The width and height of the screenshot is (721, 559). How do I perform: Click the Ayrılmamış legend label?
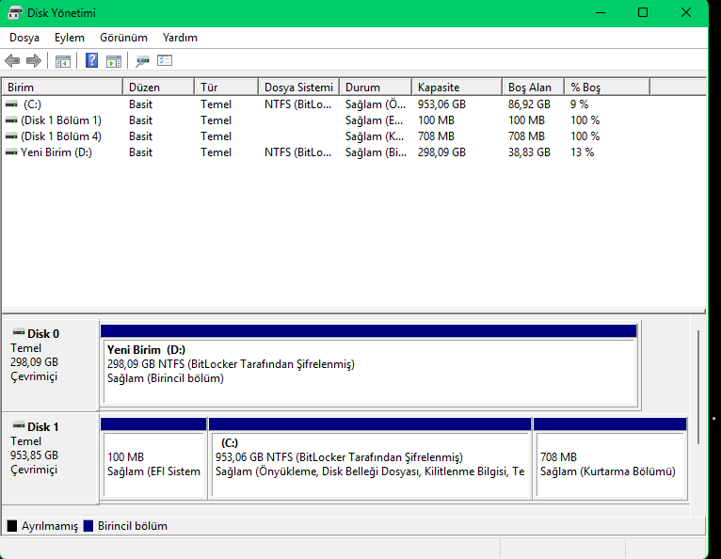[x=50, y=526]
